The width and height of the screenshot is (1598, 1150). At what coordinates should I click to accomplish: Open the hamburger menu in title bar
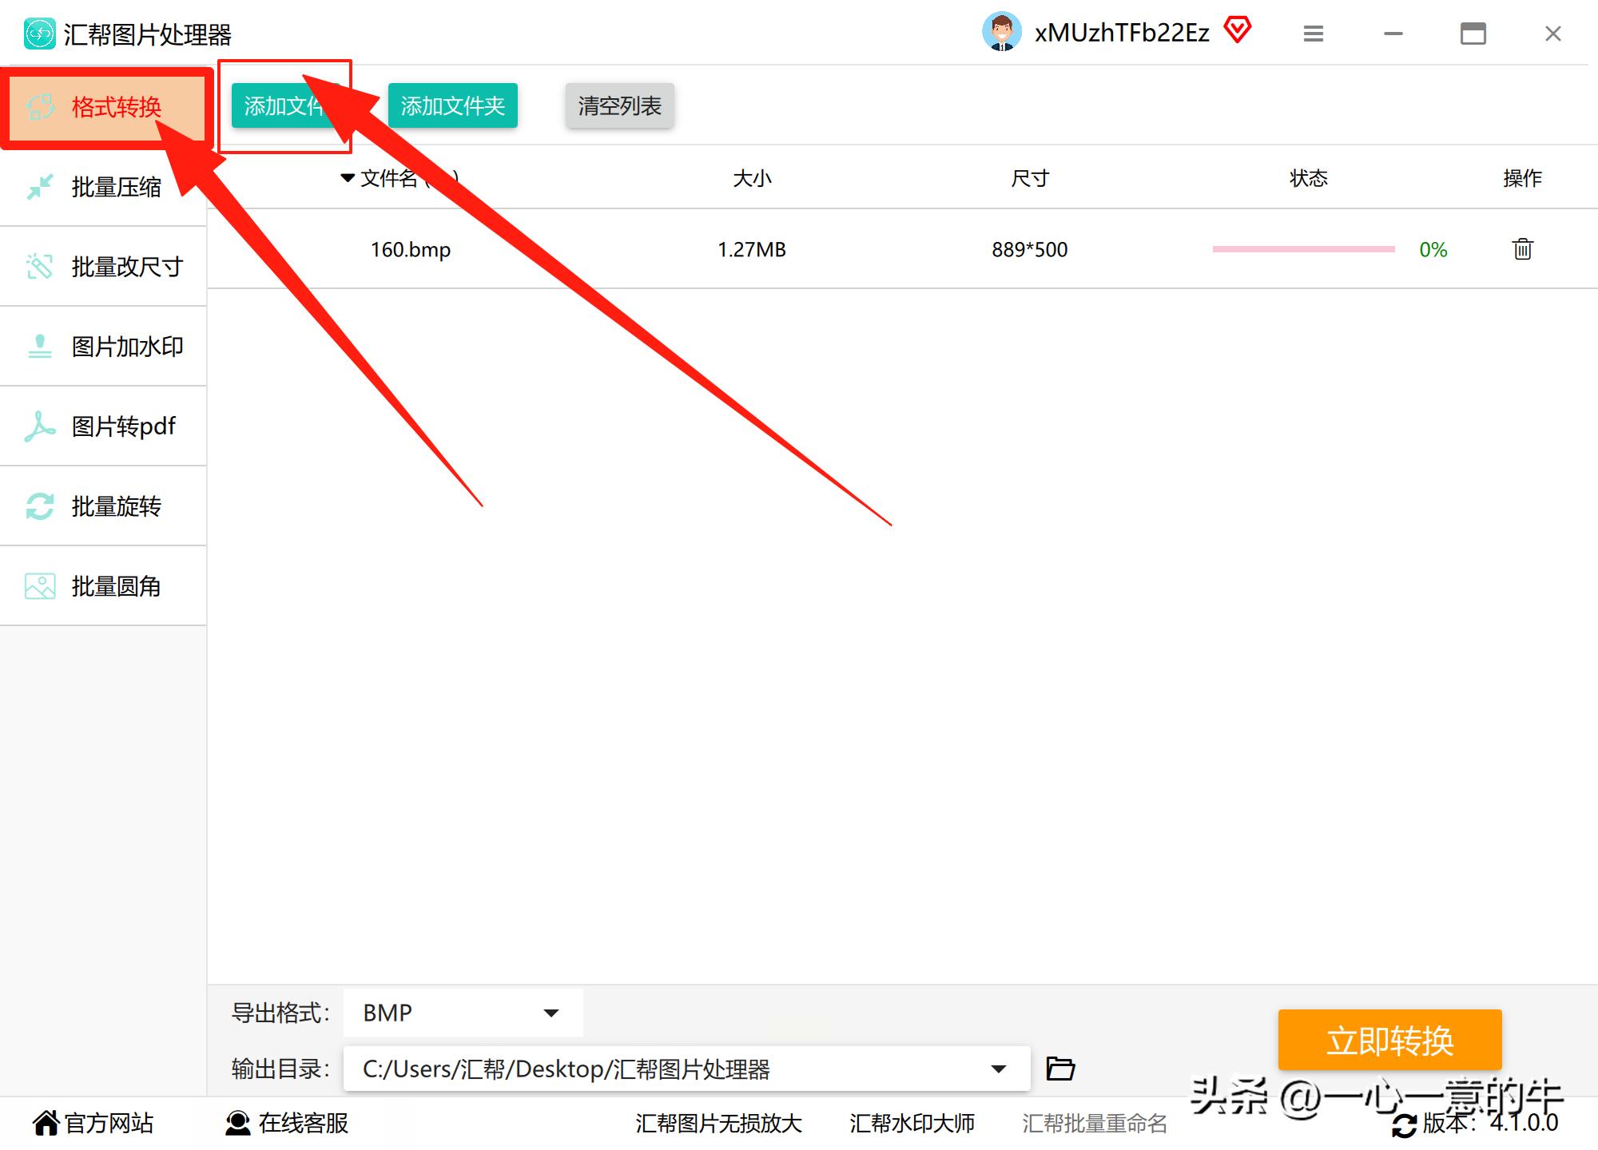click(x=1313, y=34)
